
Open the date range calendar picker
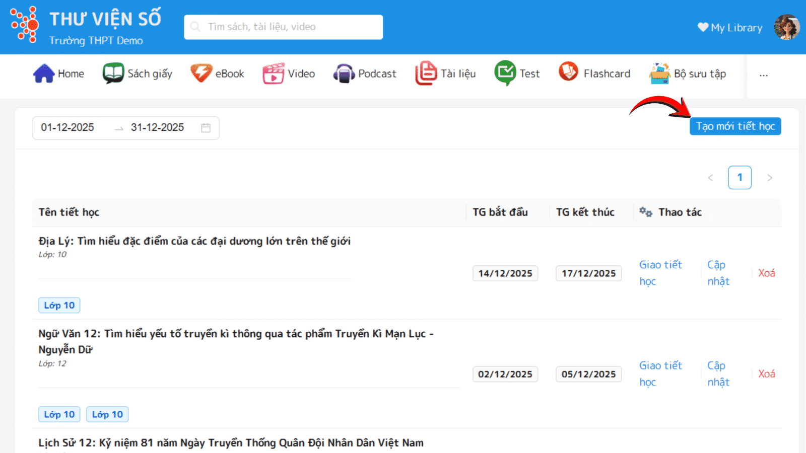point(206,128)
